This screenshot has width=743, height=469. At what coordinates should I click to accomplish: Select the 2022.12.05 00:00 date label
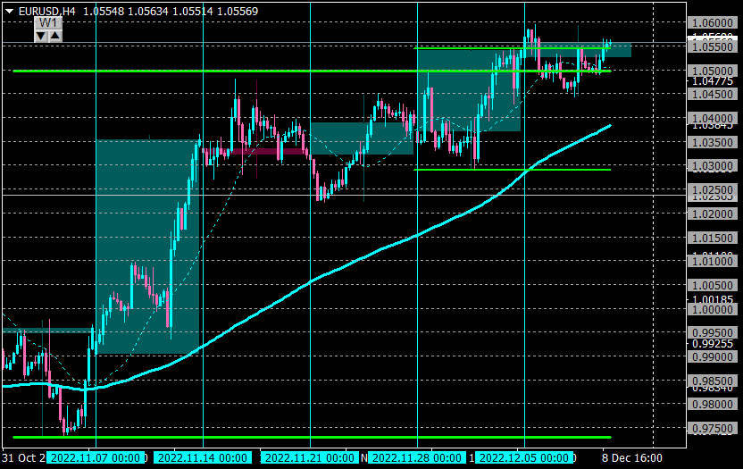point(523,457)
